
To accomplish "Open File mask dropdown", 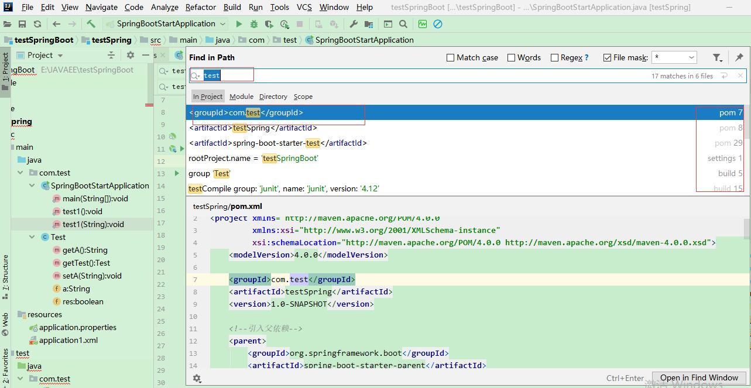I will tap(691, 57).
